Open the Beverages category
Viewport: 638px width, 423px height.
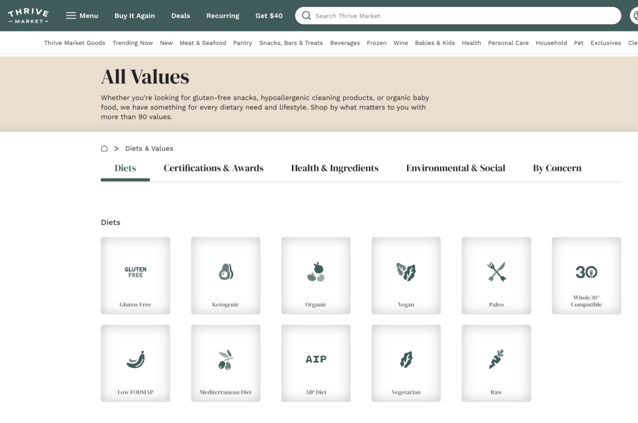345,43
